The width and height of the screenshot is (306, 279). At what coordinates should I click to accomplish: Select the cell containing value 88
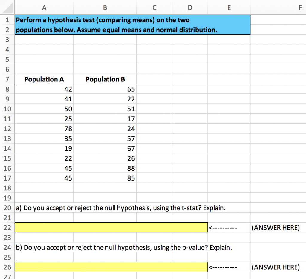[x=105, y=168]
